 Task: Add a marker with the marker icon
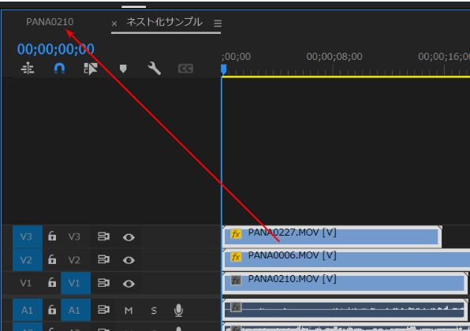[123, 69]
